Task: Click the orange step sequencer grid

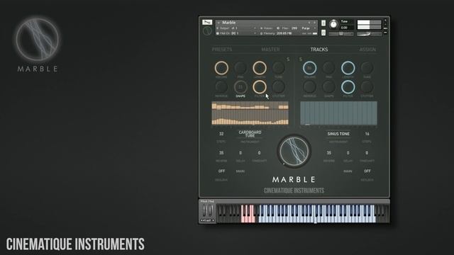Action: (x=250, y=113)
